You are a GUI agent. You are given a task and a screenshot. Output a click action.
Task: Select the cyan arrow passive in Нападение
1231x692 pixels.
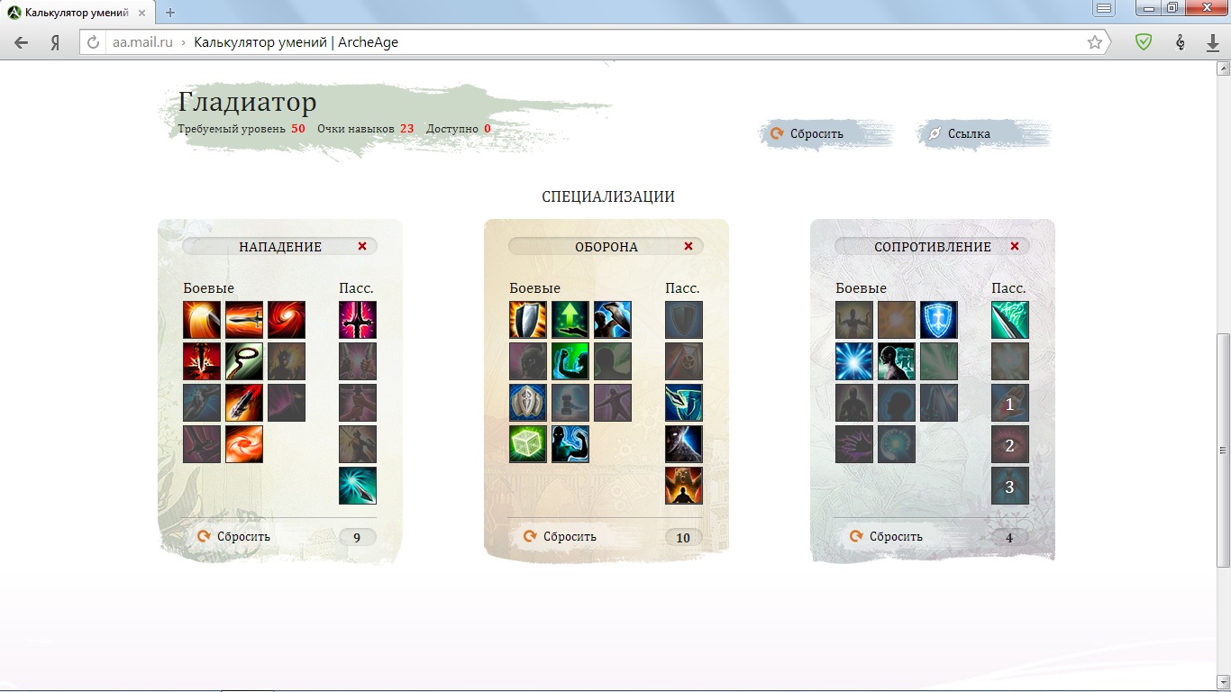click(x=358, y=486)
